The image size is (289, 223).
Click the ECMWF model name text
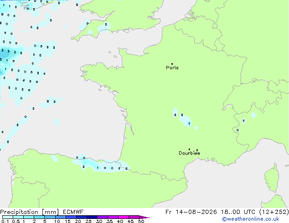click(73, 212)
